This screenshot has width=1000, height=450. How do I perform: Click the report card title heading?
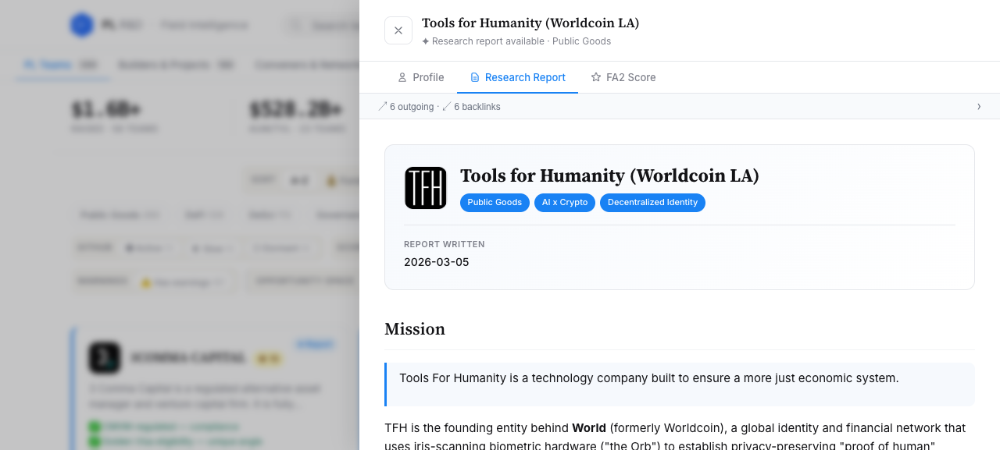pos(609,175)
